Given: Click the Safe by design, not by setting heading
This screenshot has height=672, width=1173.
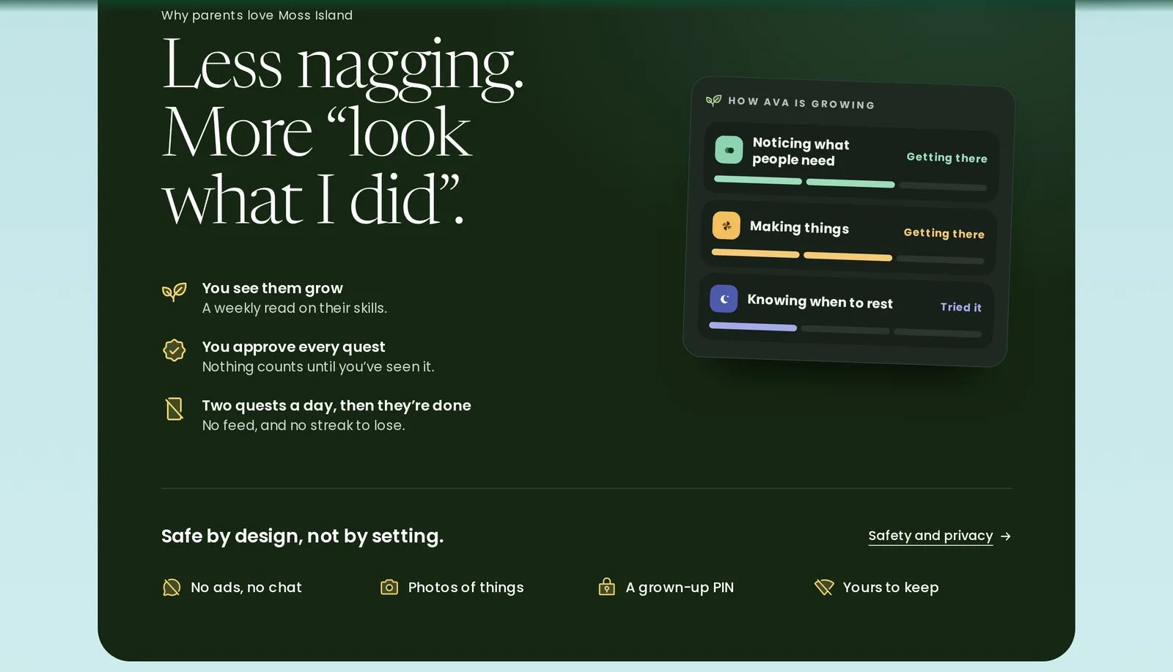Looking at the screenshot, I should point(302,536).
